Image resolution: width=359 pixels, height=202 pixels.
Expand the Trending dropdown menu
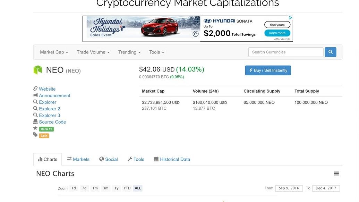[x=129, y=52]
